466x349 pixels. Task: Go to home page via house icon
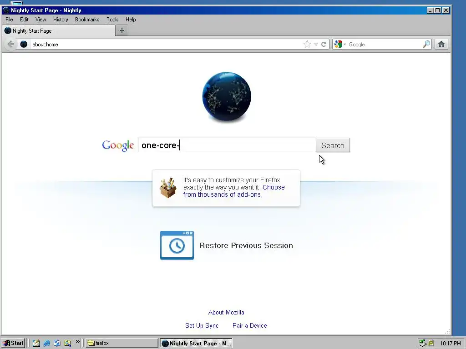click(441, 44)
